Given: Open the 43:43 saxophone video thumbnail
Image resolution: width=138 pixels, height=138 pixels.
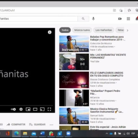Looking at the screenshot, I should tap(74, 116).
